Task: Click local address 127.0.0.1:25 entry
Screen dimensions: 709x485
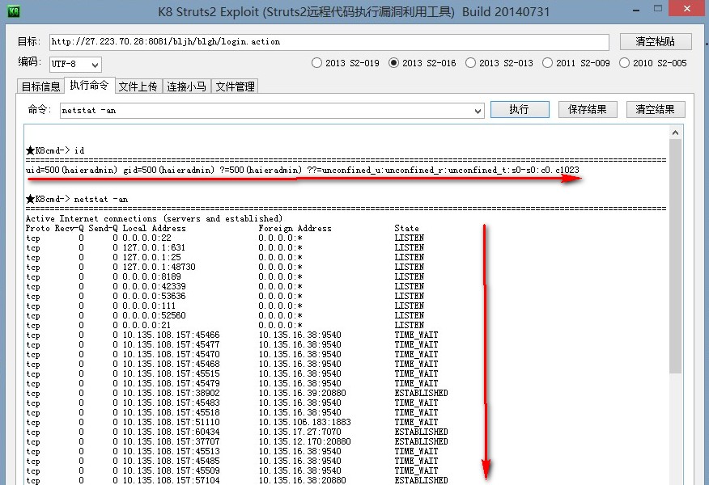Action: click(x=151, y=257)
